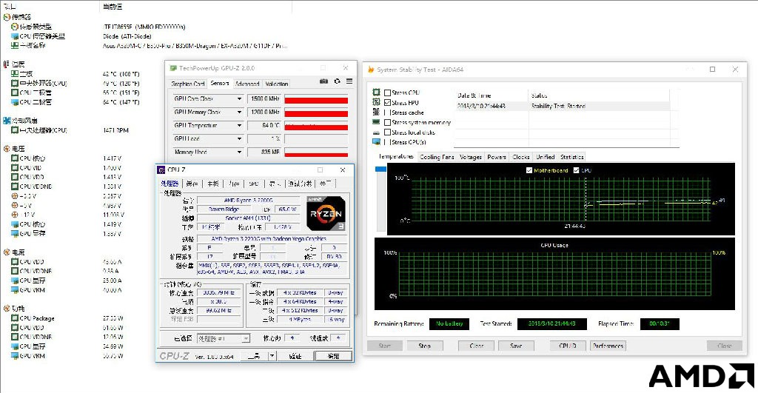Viewport: 758px width, 393px height.
Task: Toggle the Motherboard graph checkbox
Action: [529, 170]
